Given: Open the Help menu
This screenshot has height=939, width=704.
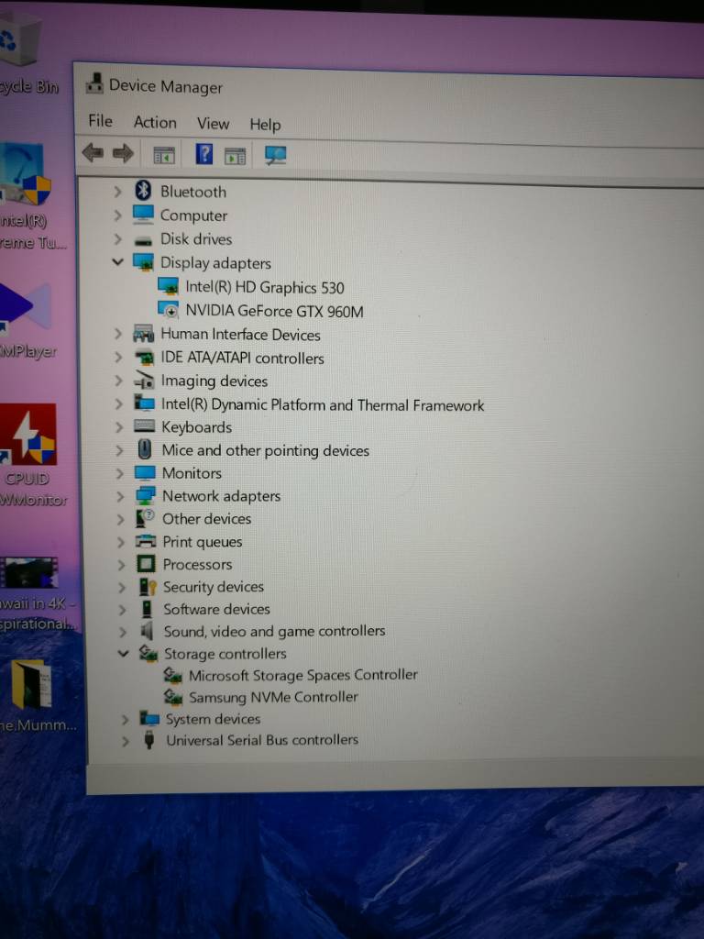Looking at the screenshot, I should pyautogui.click(x=265, y=125).
